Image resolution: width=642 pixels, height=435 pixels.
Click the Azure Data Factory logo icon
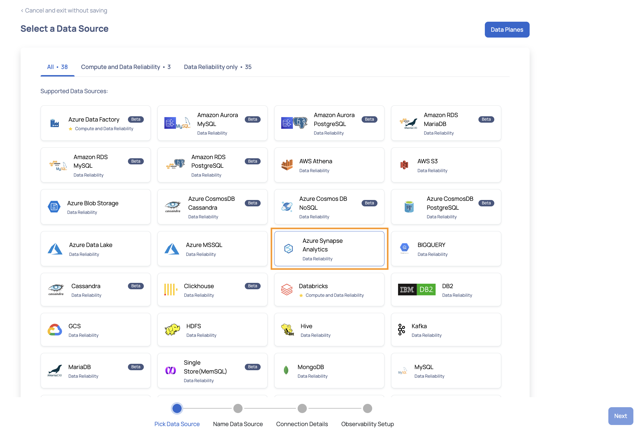(55, 123)
